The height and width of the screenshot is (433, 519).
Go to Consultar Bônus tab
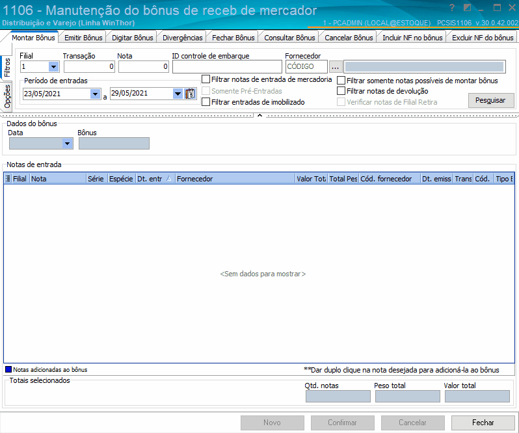pyautogui.click(x=289, y=38)
